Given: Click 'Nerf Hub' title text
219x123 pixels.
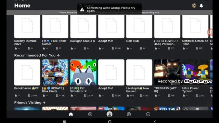Looking at the screenshot, I should pos(132,41).
